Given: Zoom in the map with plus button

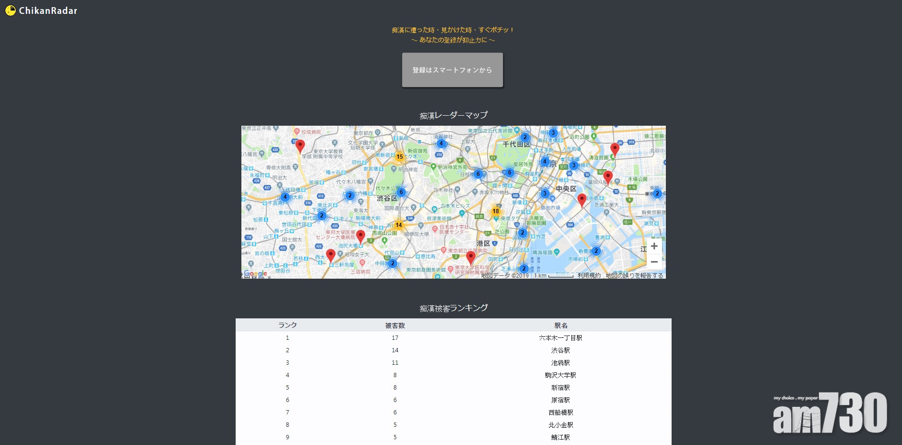Looking at the screenshot, I should [654, 246].
